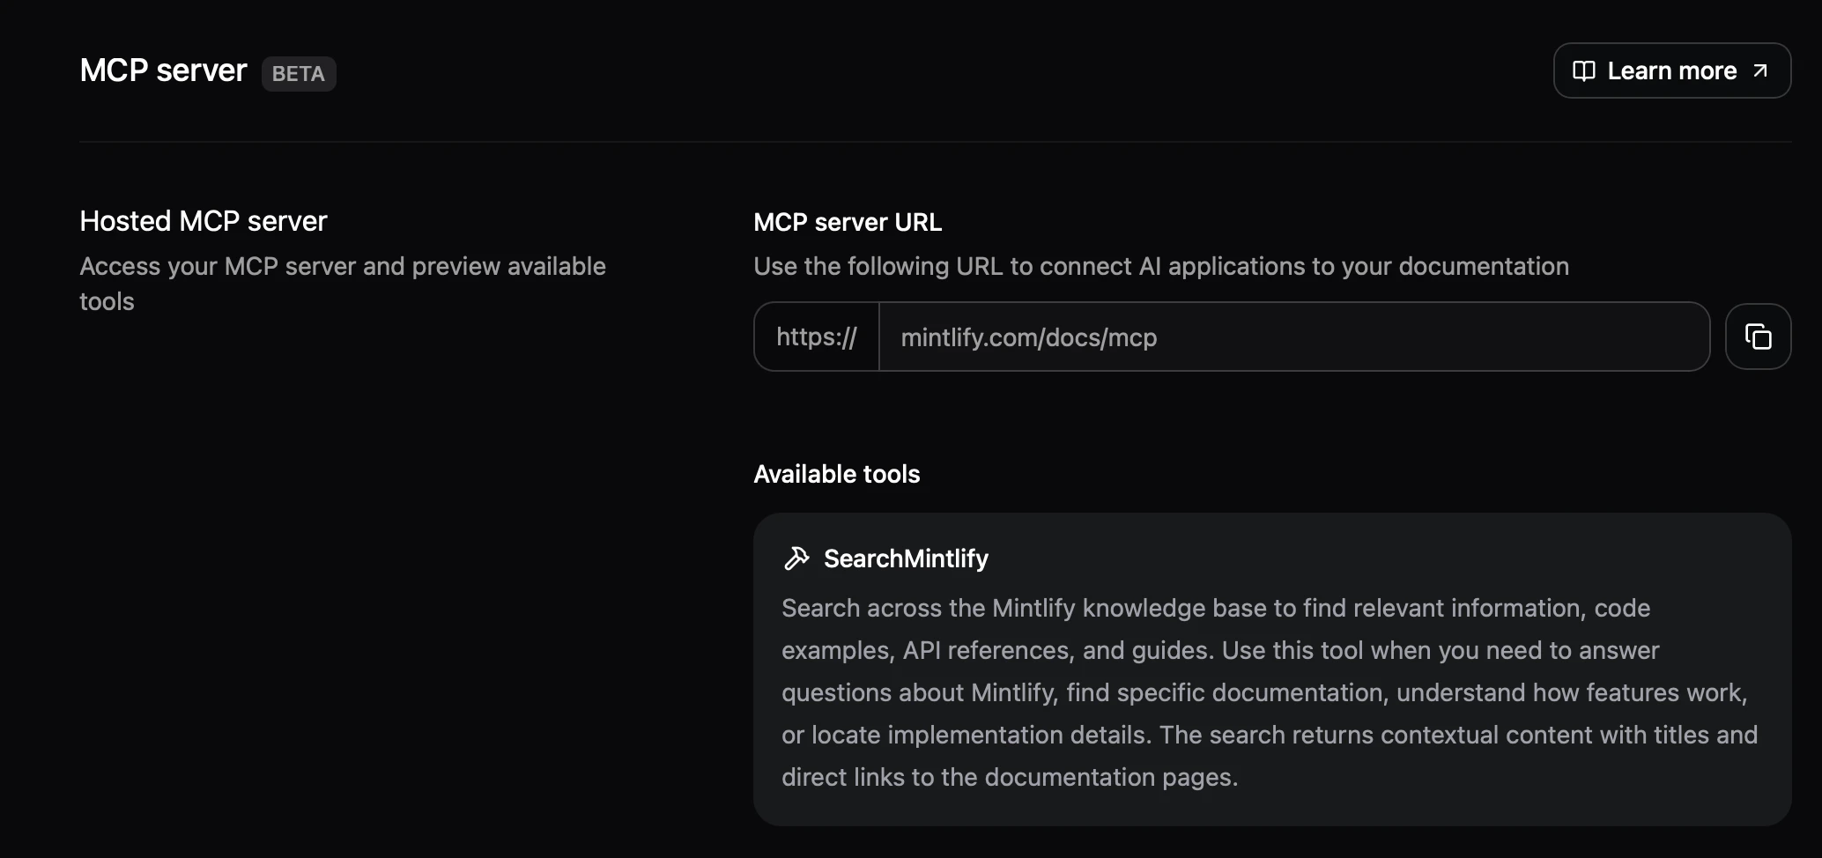Select the hammer icon next to SearchMintlify
The width and height of the screenshot is (1822, 858).
pos(796,558)
